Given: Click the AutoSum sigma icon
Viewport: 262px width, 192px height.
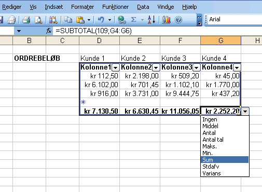Looking at the screenshot, I should pos(133,20).
